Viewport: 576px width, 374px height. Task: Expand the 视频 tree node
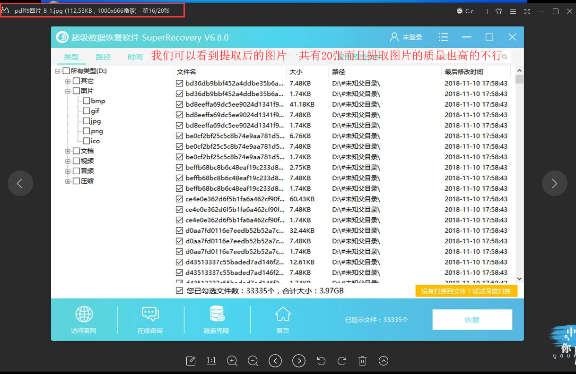coord(68,161)
